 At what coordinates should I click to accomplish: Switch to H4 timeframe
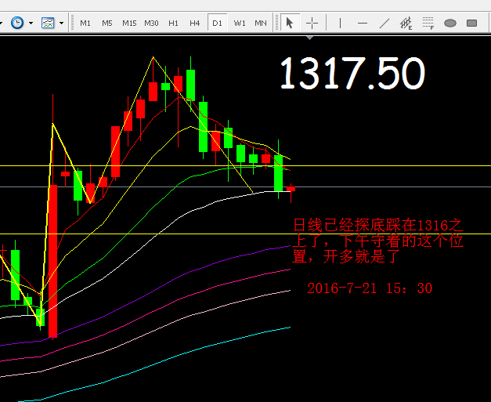coord(195,24)
